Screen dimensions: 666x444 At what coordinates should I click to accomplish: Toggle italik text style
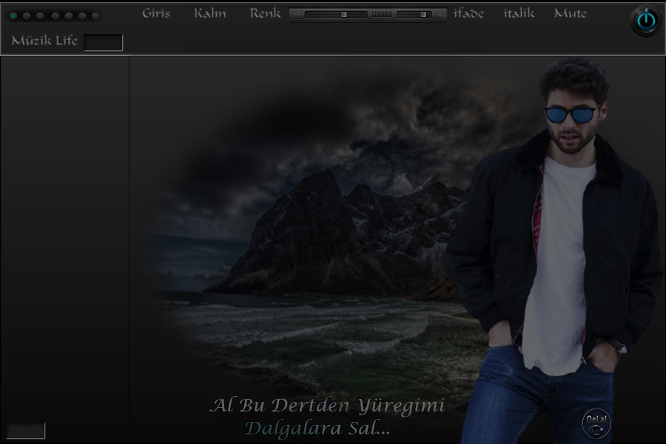[x=519, y=13]
